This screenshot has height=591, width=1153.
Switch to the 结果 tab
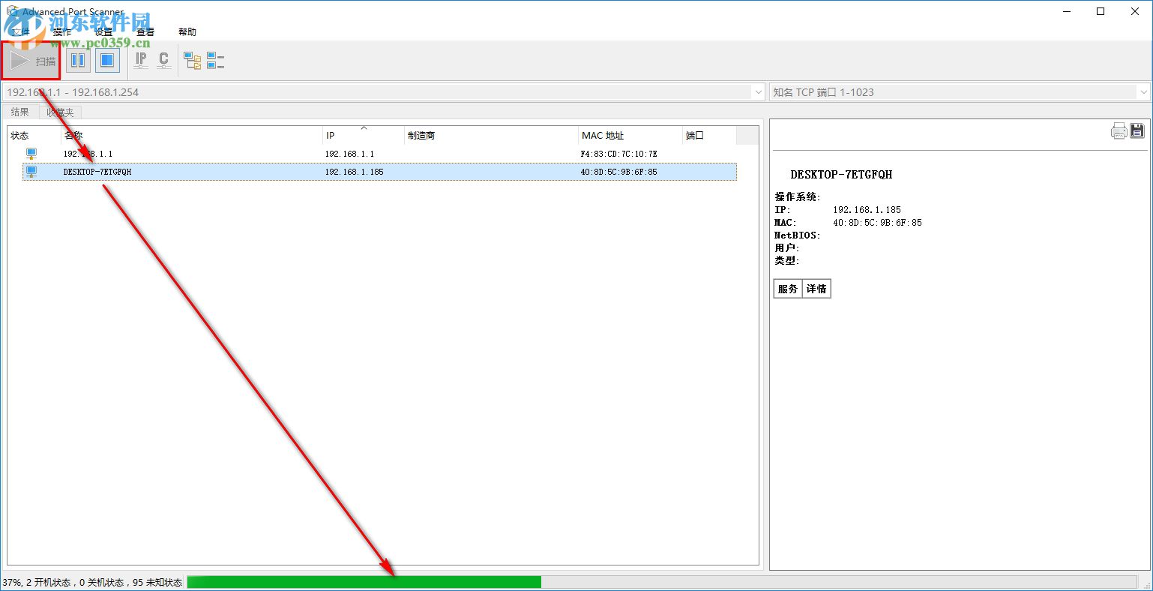coord(19,112)
